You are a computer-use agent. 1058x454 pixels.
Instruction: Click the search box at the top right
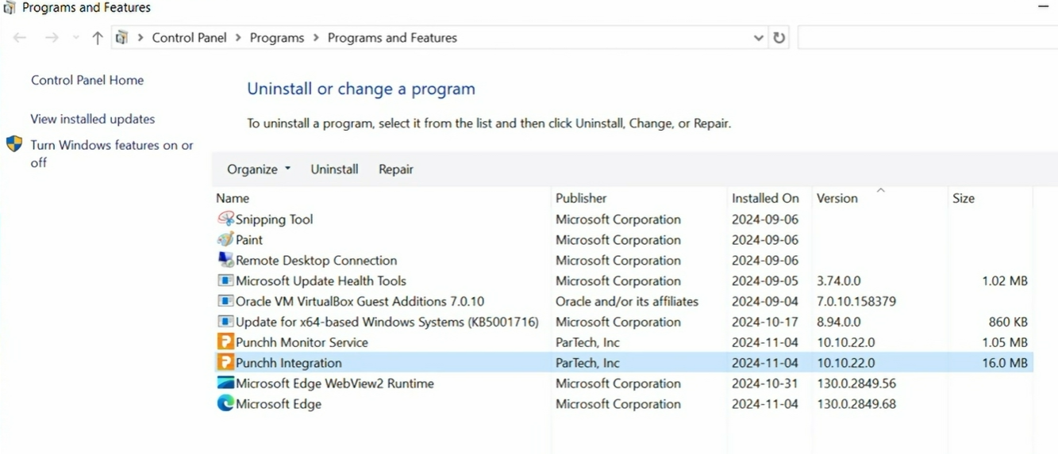[x=927, y=37]
